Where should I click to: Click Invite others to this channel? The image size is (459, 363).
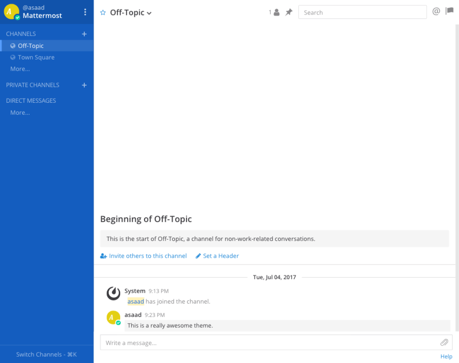pos(144,256)
